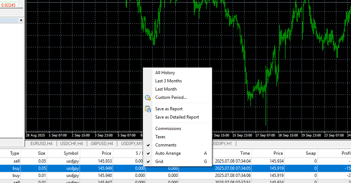Click the Custom Period clock icon
This screenshot has width=351, height=183.
pyautogui.click(x=148, y=97)
